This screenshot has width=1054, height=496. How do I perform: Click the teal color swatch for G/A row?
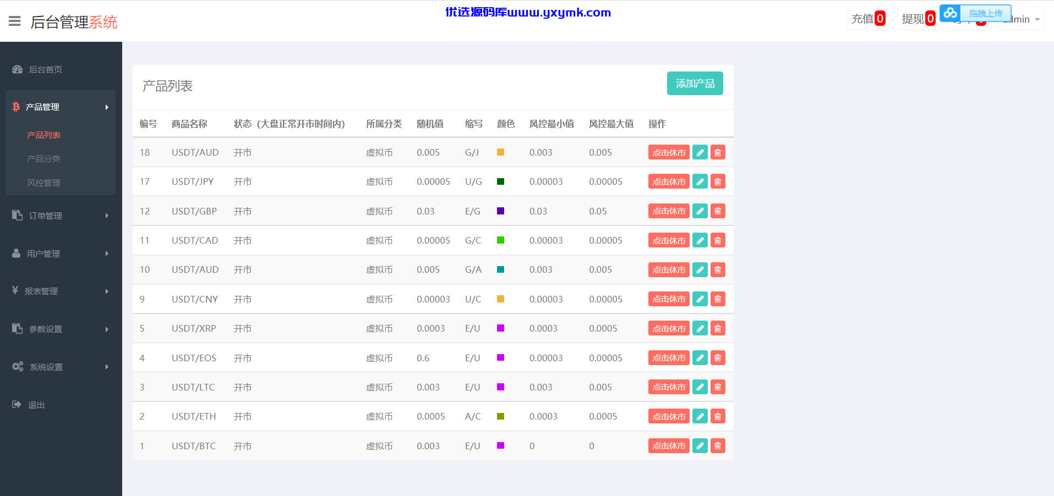500,269
